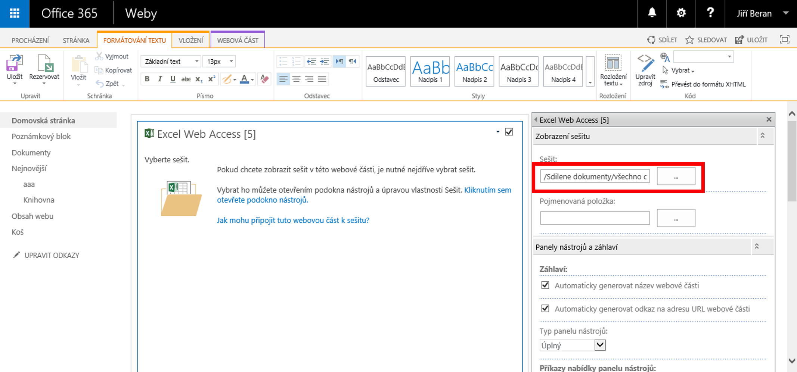Insert numbered list

click(x=297, y=61)
